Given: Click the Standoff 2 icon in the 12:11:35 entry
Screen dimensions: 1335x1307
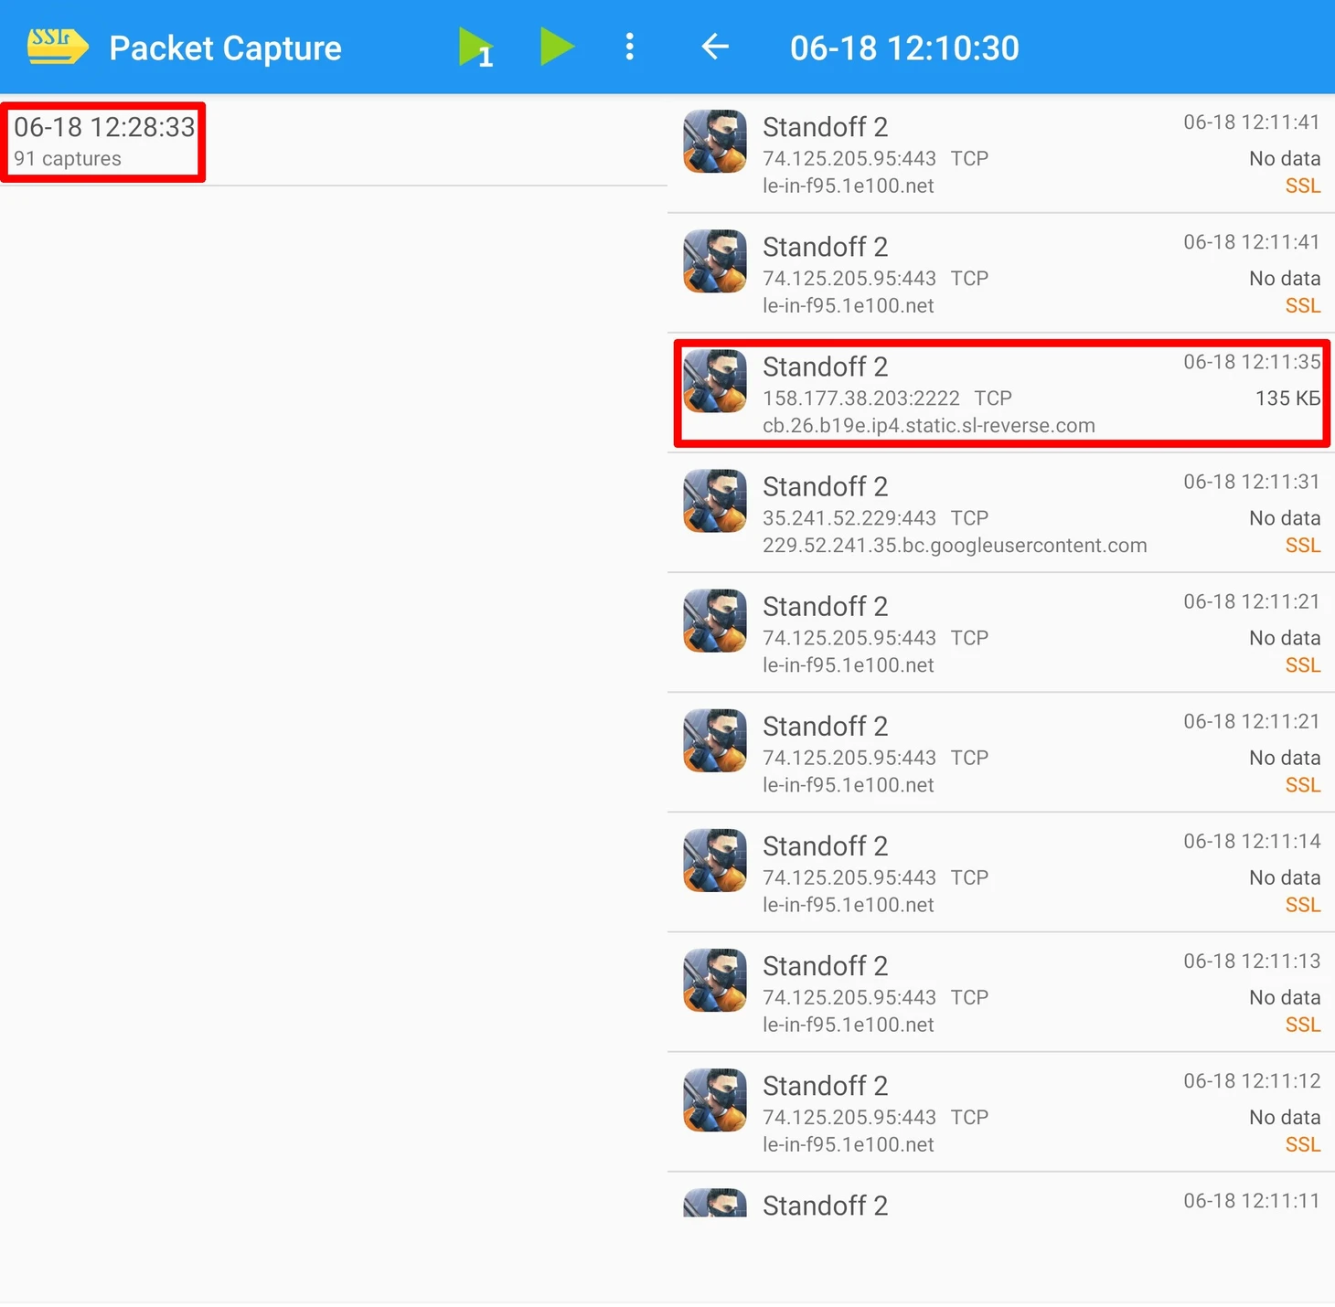Looking at the screenshot, I should click(x=715, y=381).
